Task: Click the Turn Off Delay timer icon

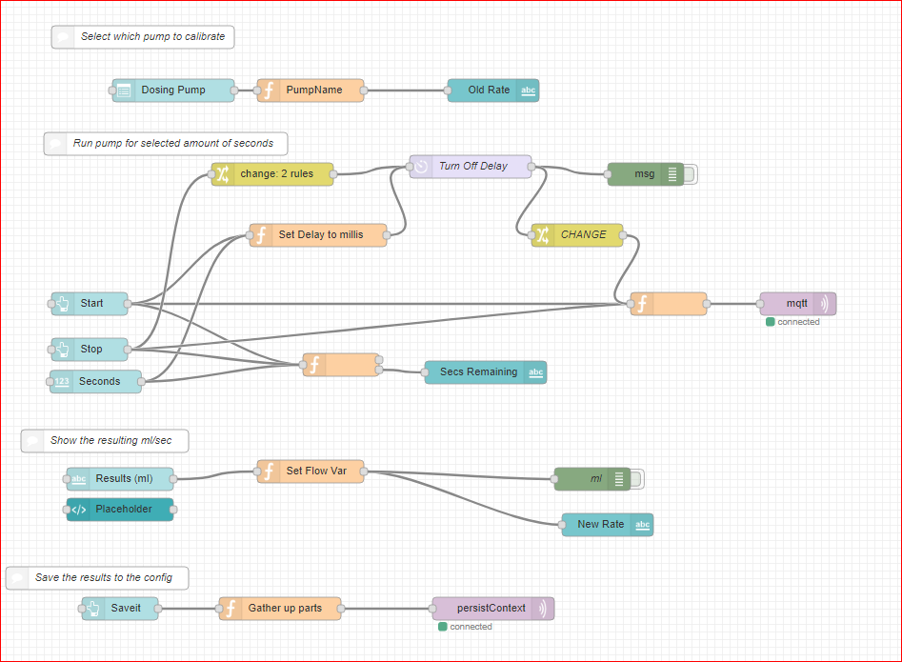Action: (x=421, y=167)
